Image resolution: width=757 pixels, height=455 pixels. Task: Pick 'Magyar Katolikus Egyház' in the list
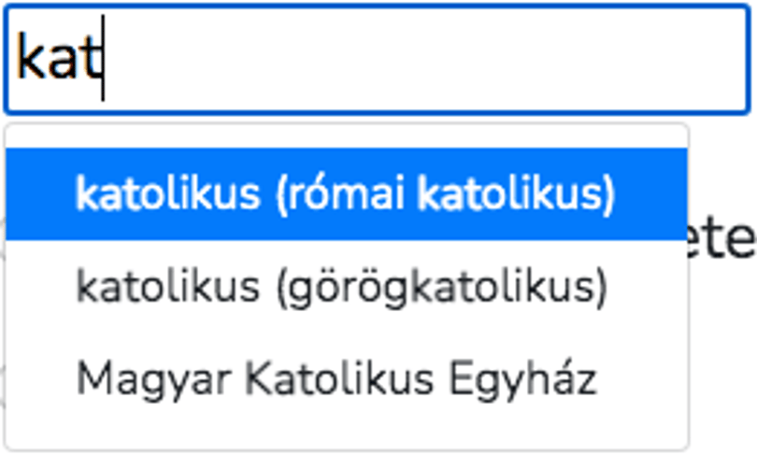(346, 378)
